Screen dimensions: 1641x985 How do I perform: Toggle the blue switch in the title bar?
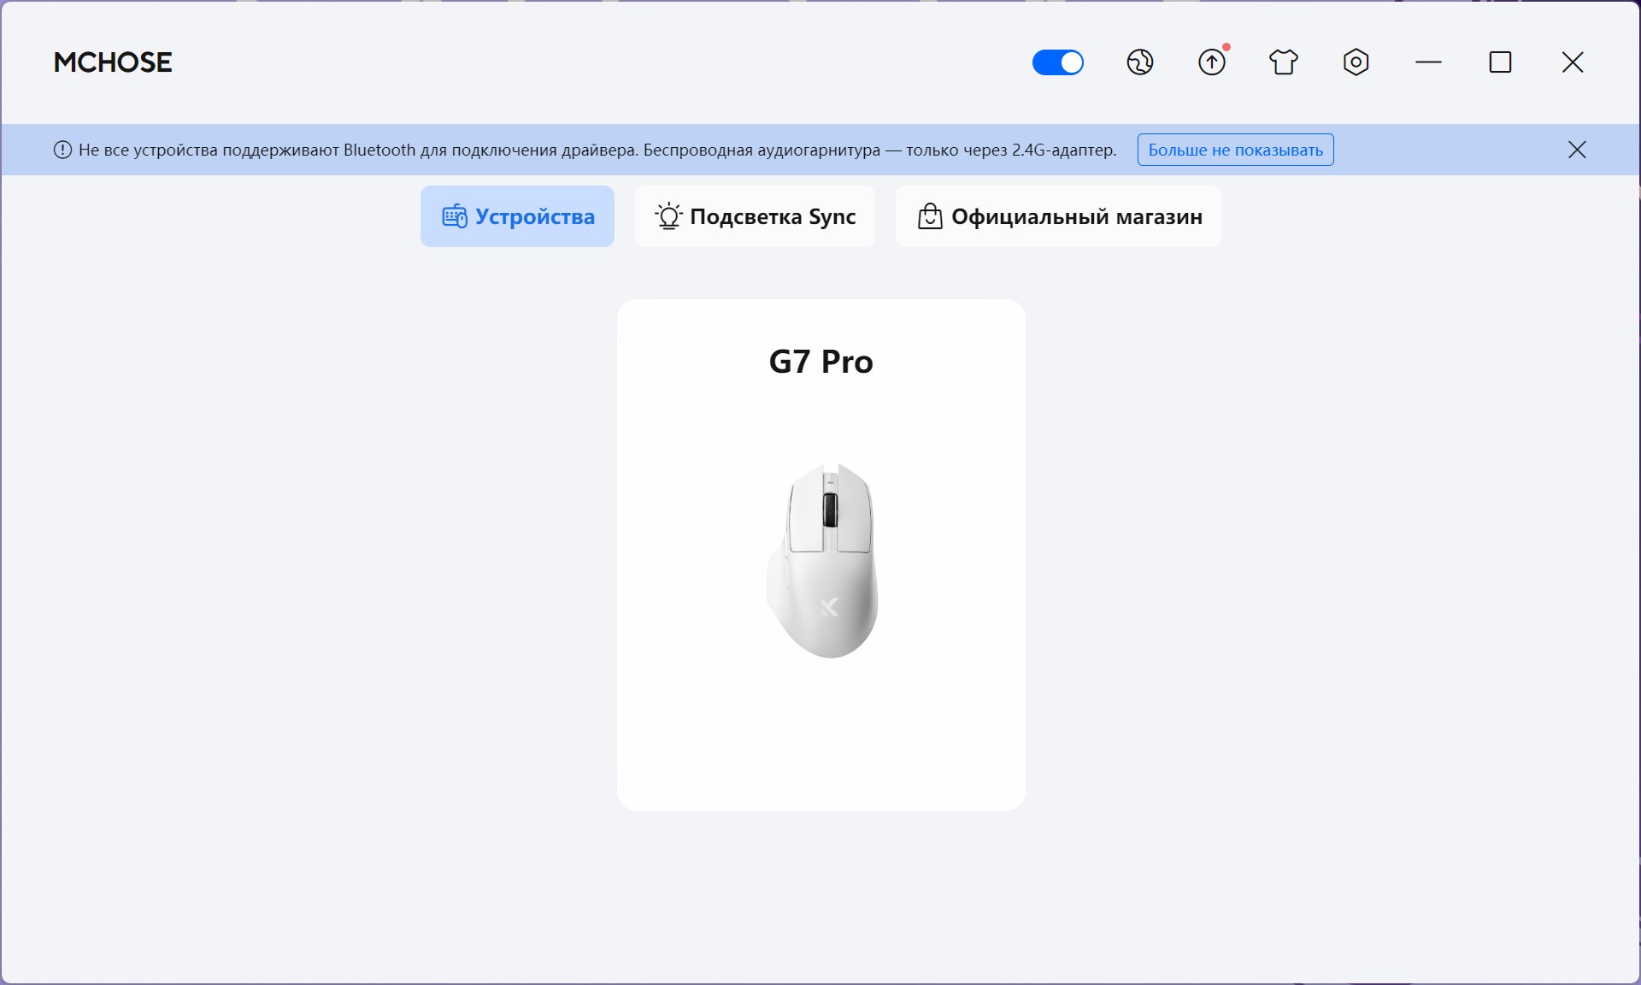tap(1058, 62)
